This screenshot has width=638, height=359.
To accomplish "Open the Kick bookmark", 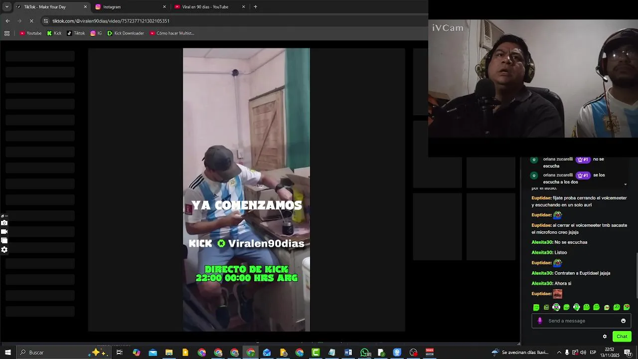I will click(x=54, y=33).
